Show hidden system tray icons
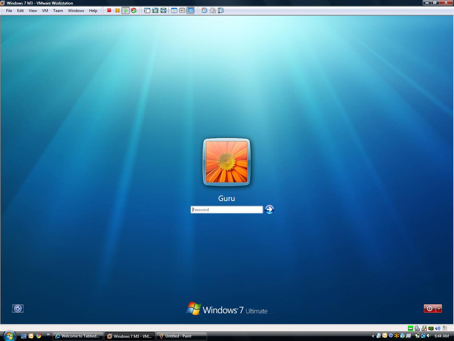The height and width of the screenshot is (341, 454). [x=373, y=336]
